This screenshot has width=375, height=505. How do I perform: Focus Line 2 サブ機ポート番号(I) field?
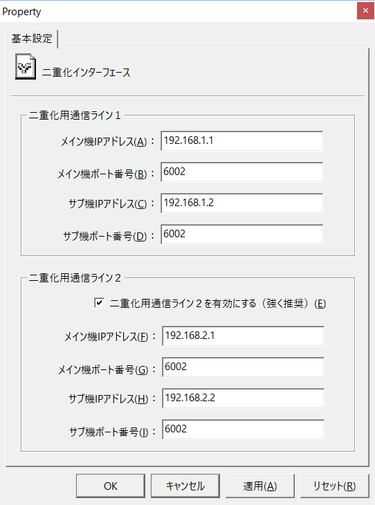pyautogui.click(x=244, y=430)
